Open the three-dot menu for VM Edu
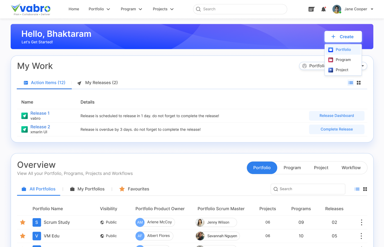 click(x=361, y=236)
